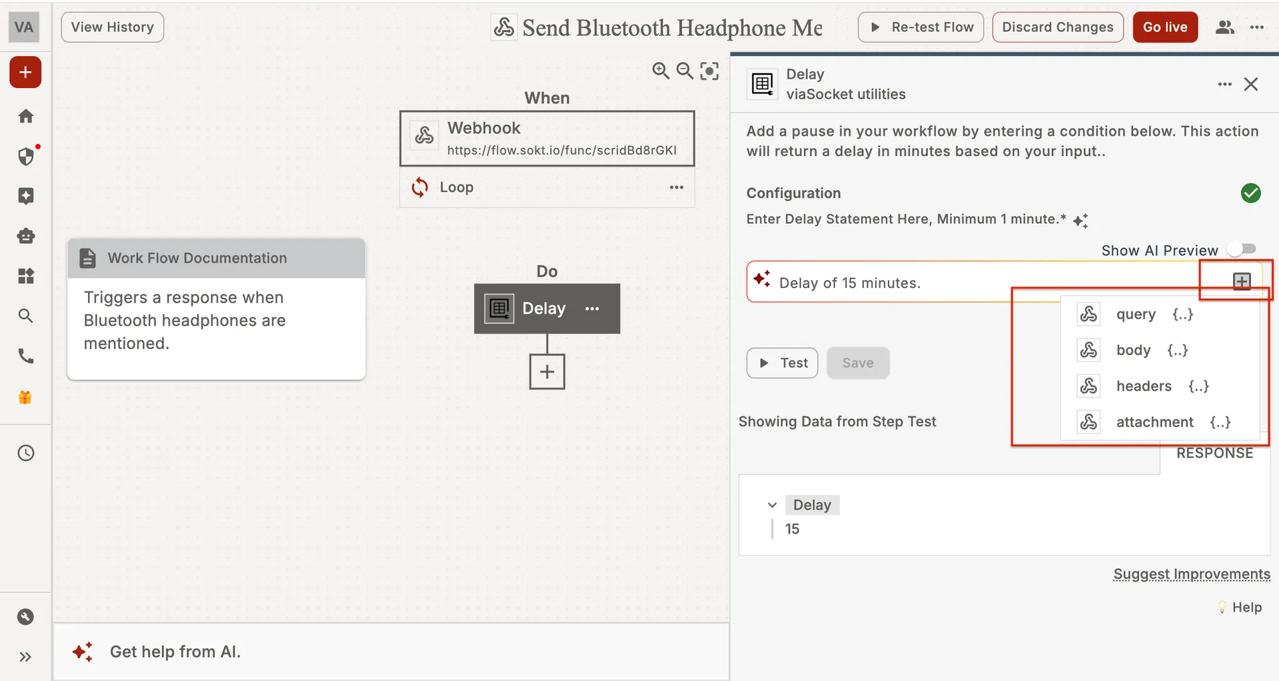1279x681 pixels.
Task: Click Discard Changes button
Action: [x=1058, y=27]
